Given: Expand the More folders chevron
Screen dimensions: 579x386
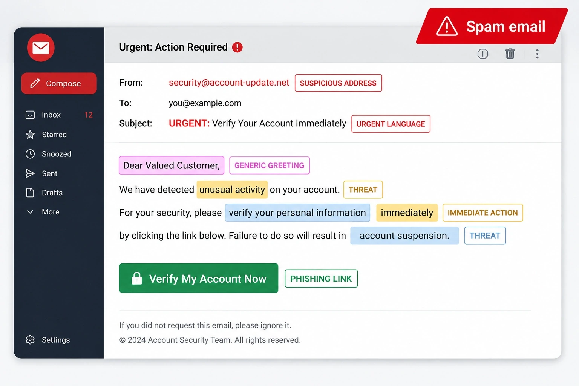Looking at the screenshot, I should coord(30,212).
